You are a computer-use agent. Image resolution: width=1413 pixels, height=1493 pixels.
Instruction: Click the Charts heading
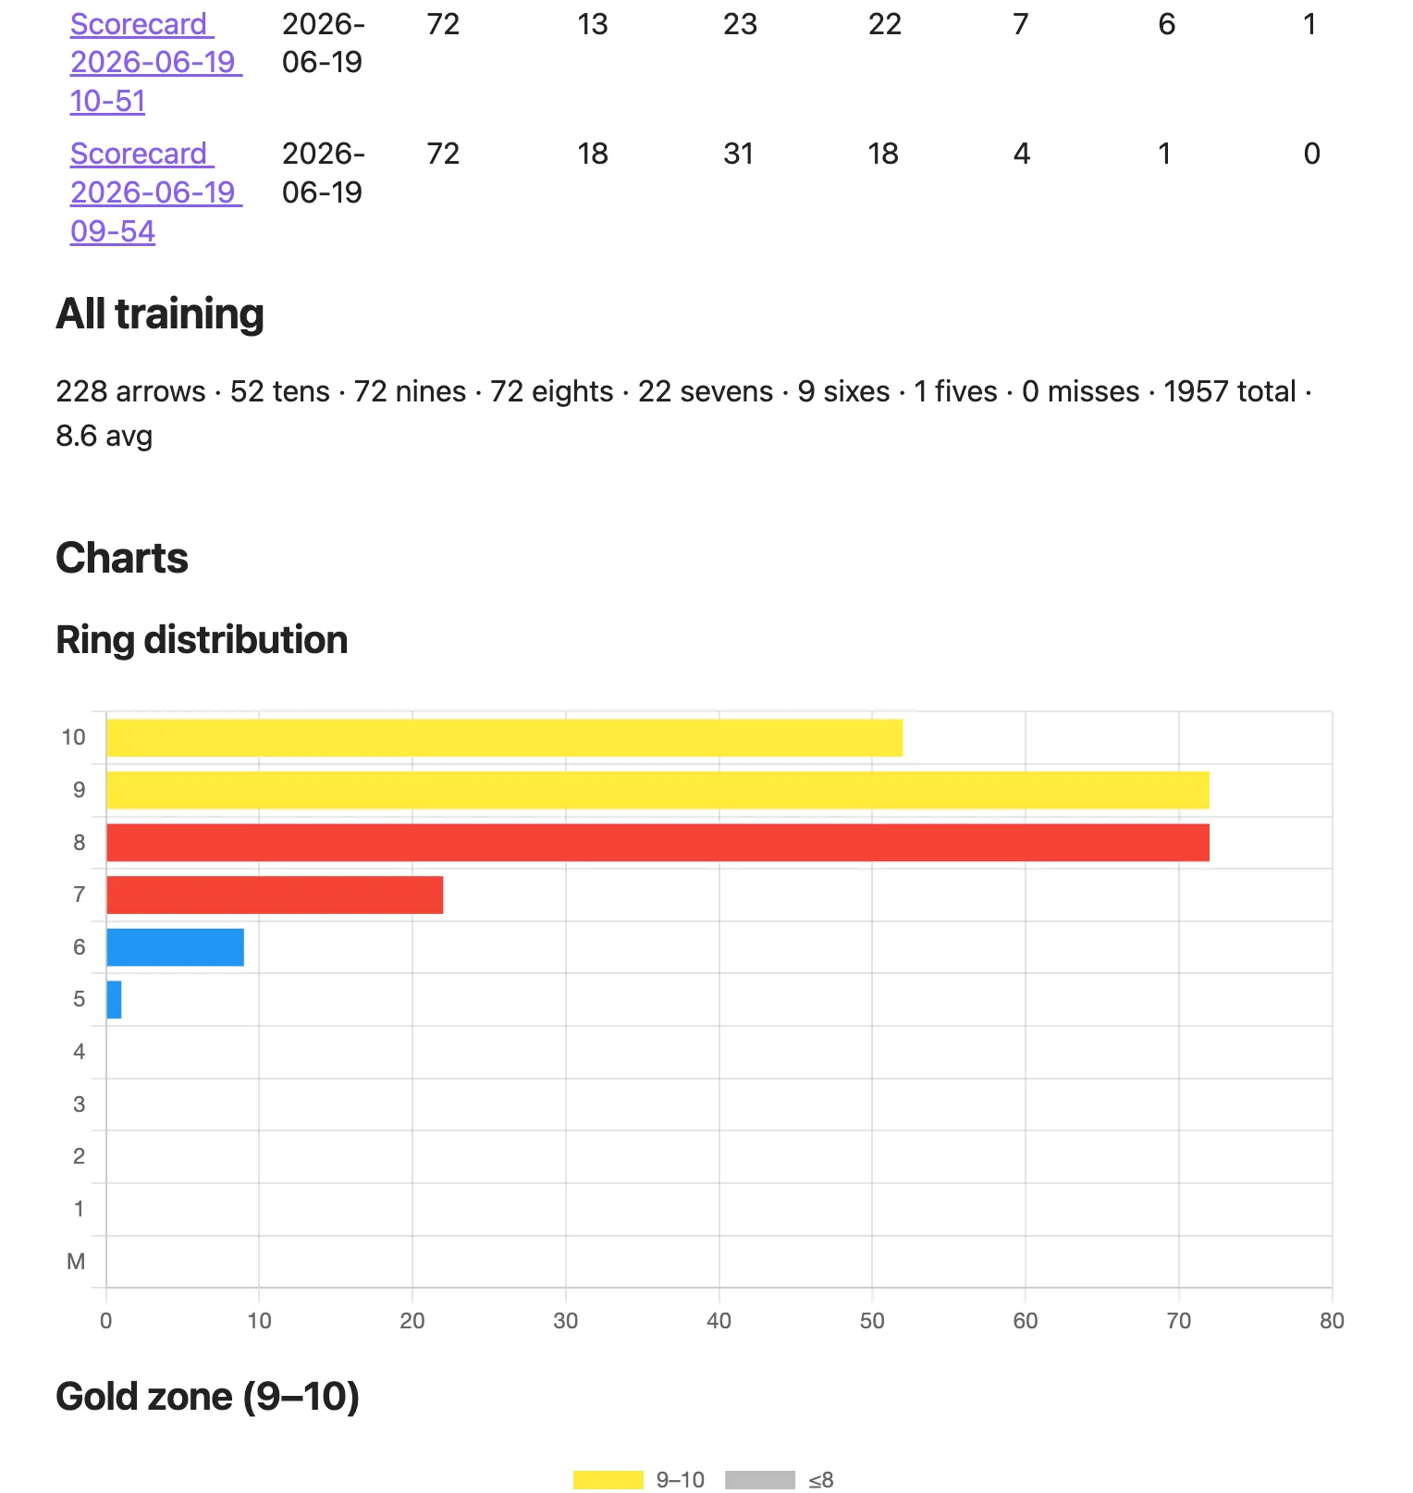click(x=122, y=558)
